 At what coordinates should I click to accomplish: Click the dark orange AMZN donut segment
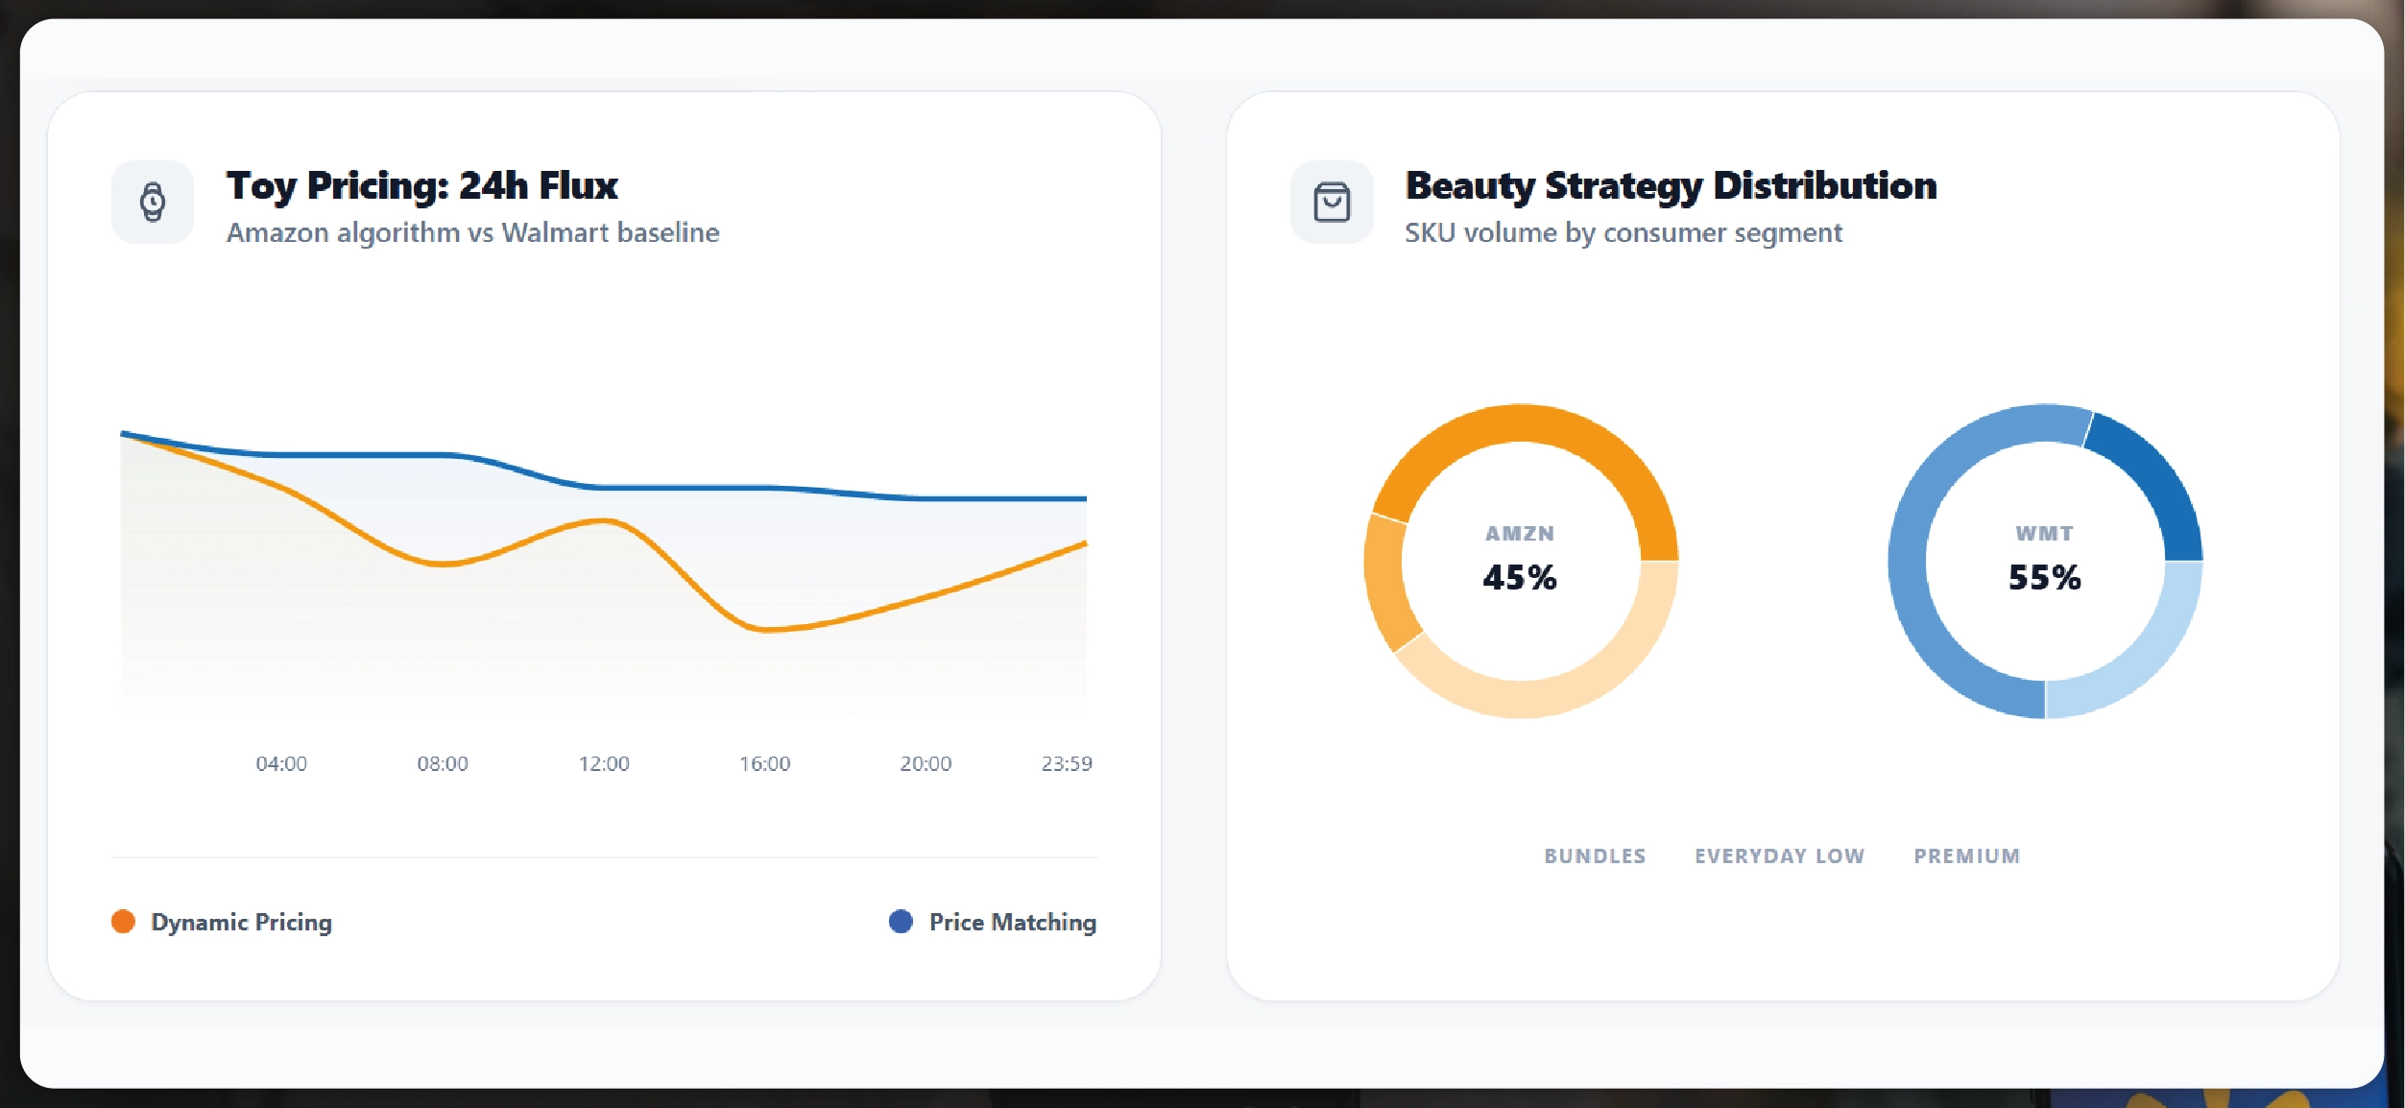(1523, 423)
